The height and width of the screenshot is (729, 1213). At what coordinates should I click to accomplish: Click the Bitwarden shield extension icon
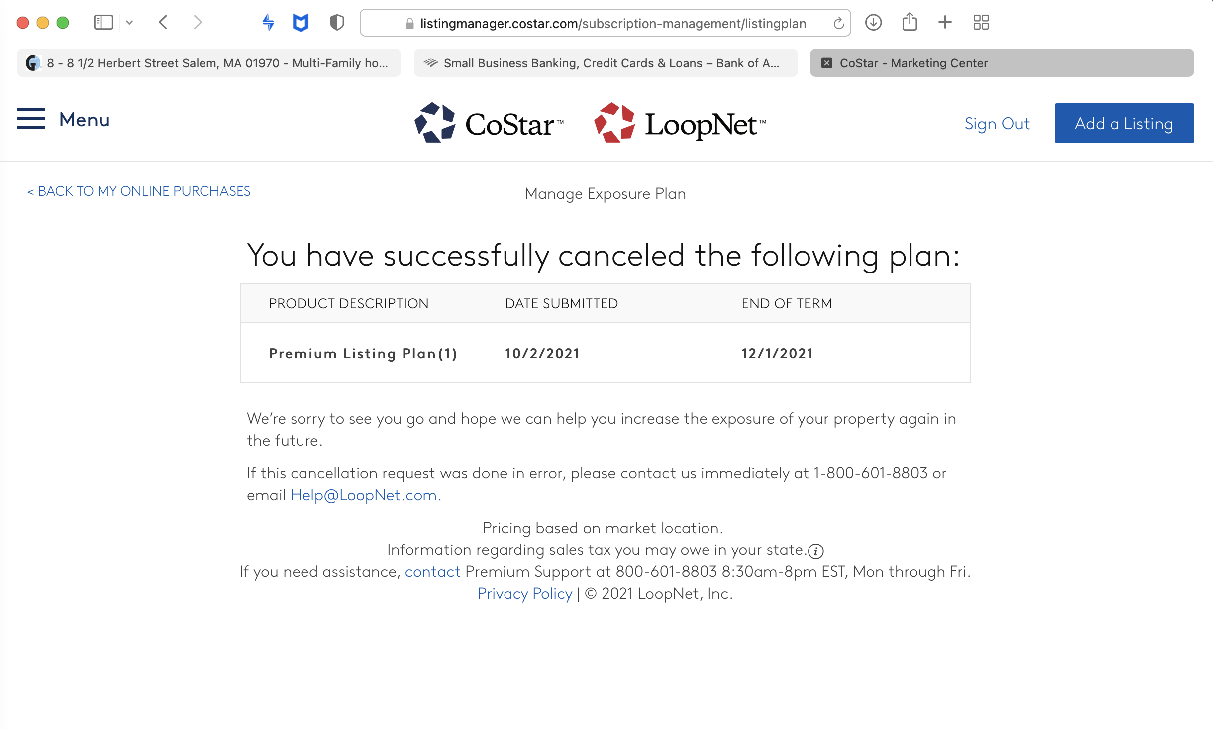[301, 22]
